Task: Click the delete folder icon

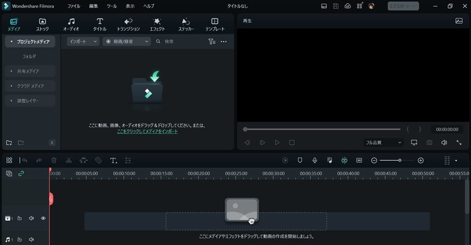Action: pos(21,143)
